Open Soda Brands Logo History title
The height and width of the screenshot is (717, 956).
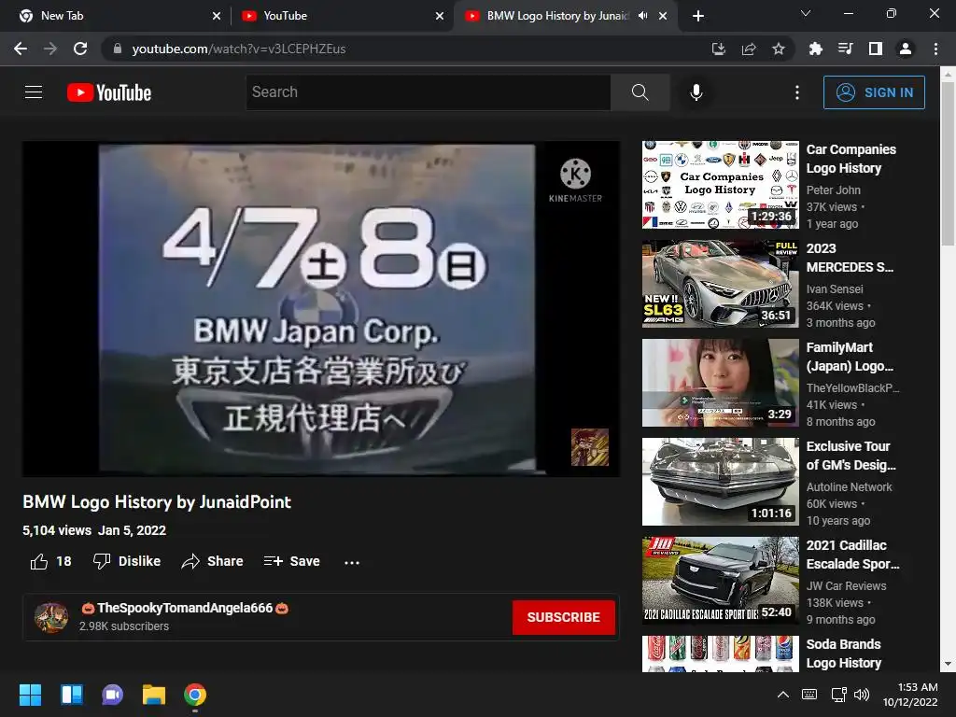pyautogui.click(x=844, y=653)
